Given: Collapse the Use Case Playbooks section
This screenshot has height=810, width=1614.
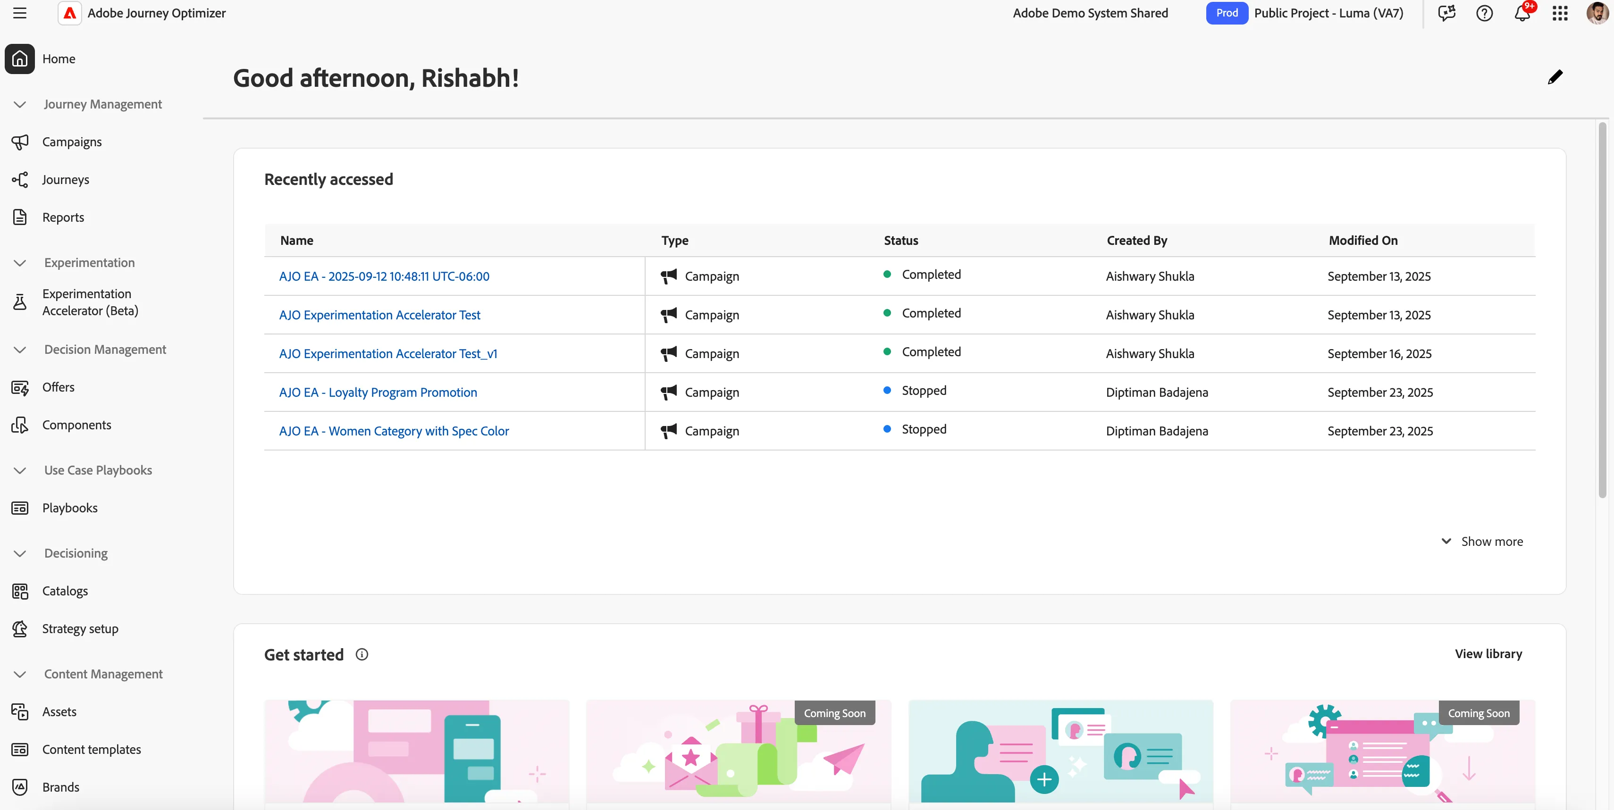Looking at the screenshot, I should [19, 470].
